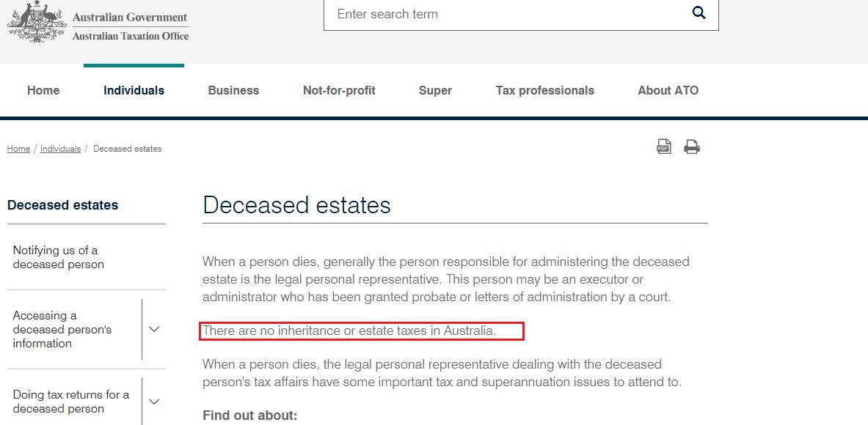Image resolution: width=868 pixels, height=425 pixels.
Task: Open Doing tax returns for a deceased person
Action: [71, 402]
